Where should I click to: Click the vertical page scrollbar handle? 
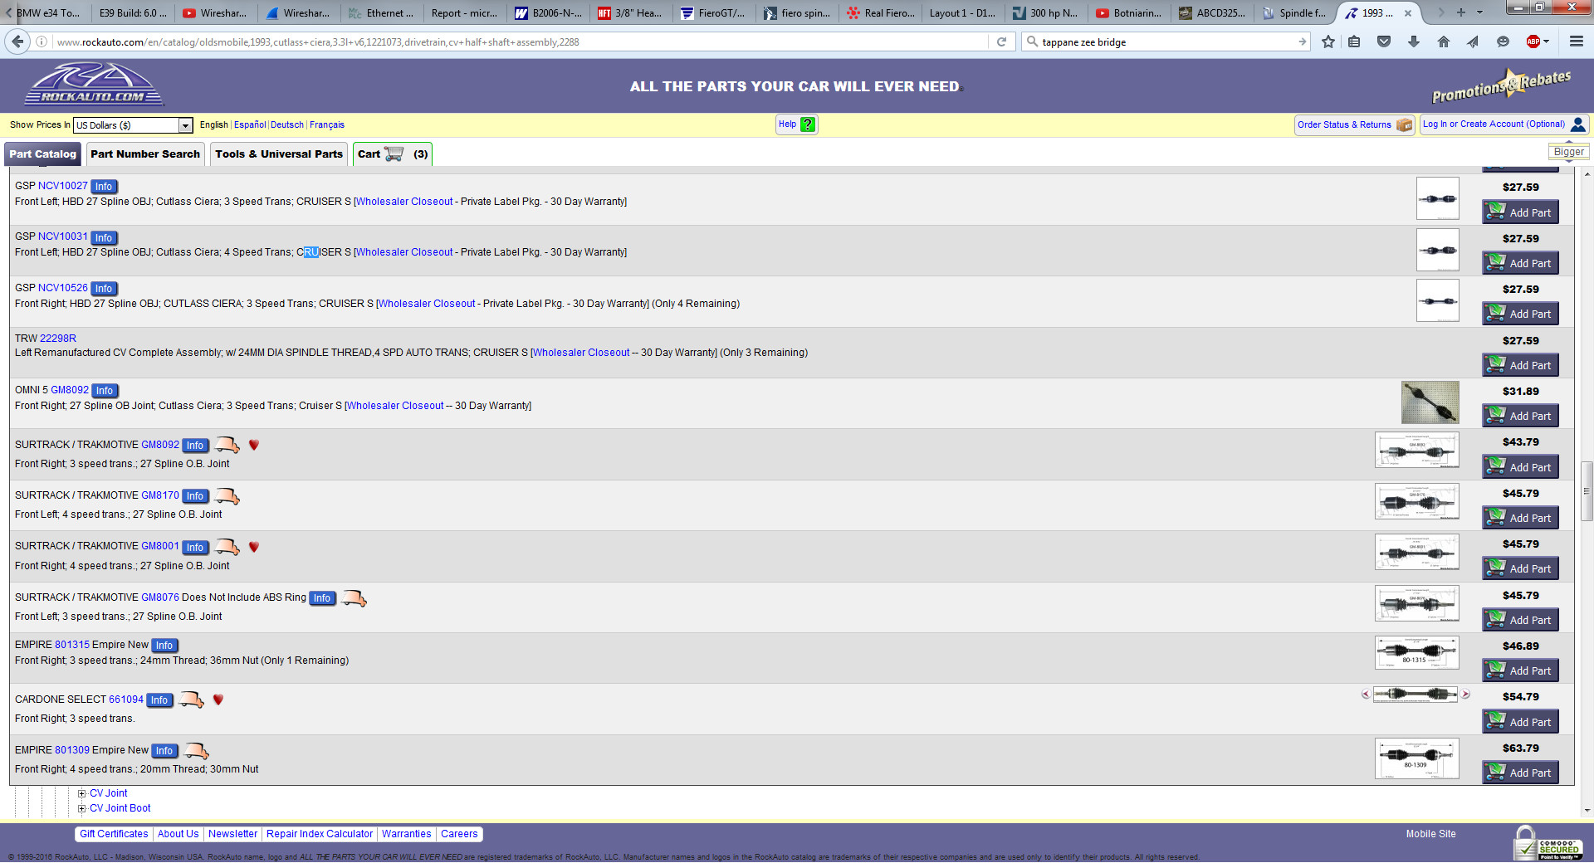tap(1587, 491)
